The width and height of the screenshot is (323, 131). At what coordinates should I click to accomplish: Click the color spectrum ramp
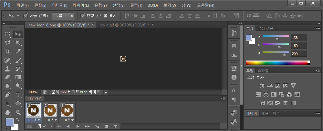coord(278,63)
